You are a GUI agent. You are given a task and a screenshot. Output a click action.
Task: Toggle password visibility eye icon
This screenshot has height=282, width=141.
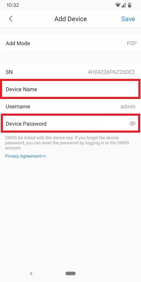(x=132, y=124)
